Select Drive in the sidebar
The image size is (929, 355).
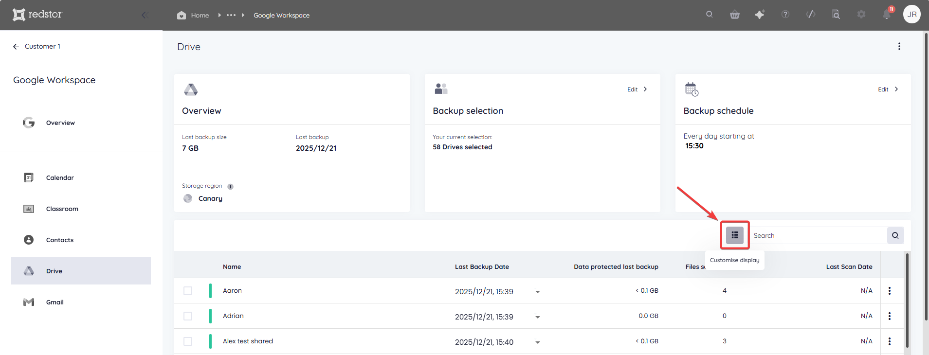point(81,271)
